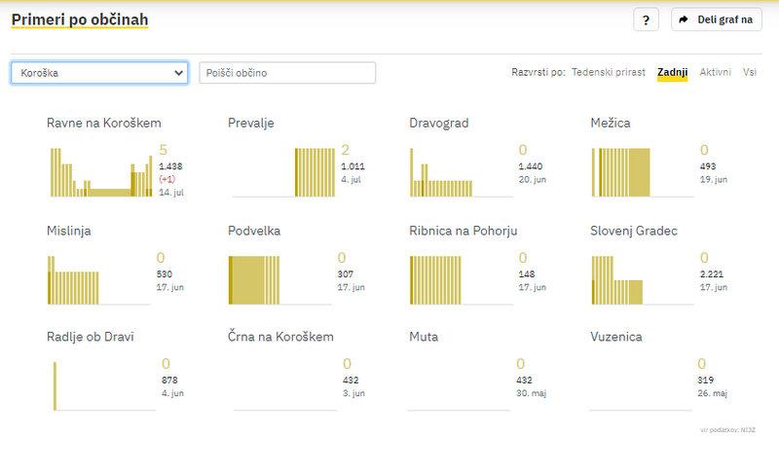
Task: Click the share arrow icon
Action: tap(684, 19)
